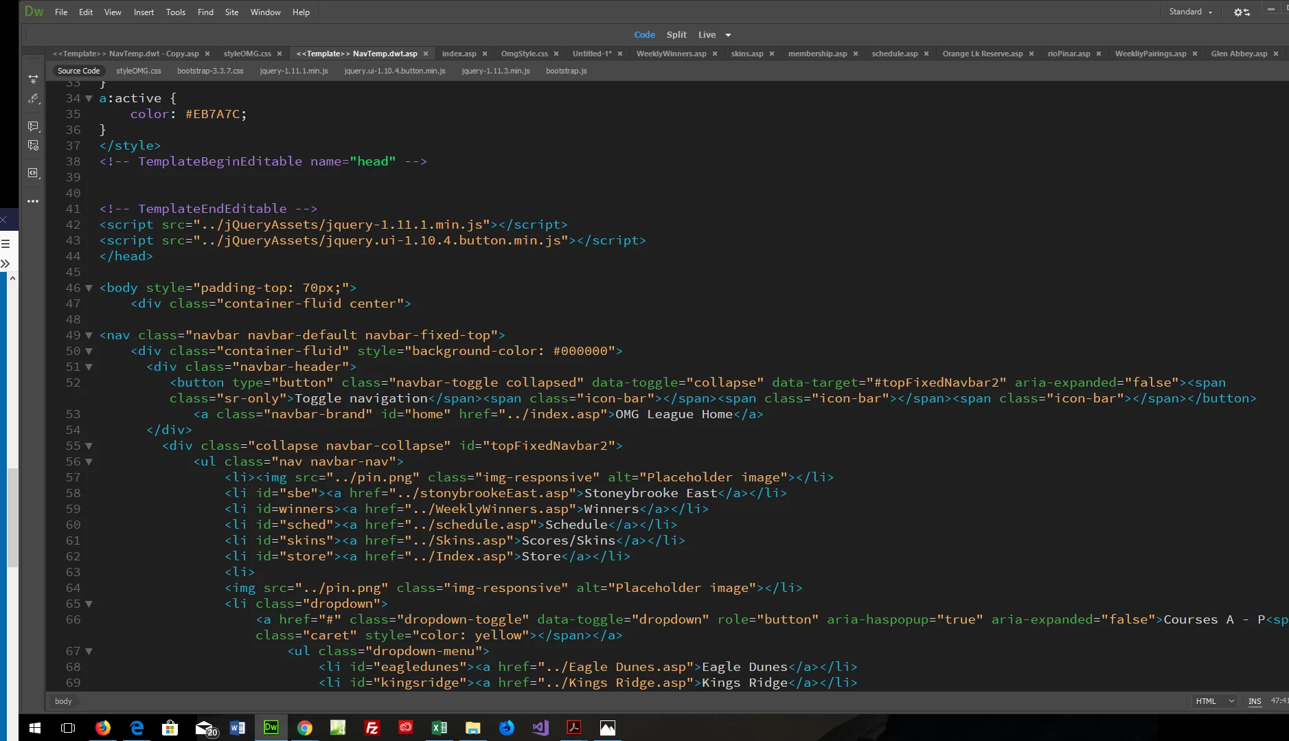This screenshot has width=1289, height=741.
Task: Close the NavTemp.dwt.asp template tab
Action: pyautogui.click(x=426, y=54)
